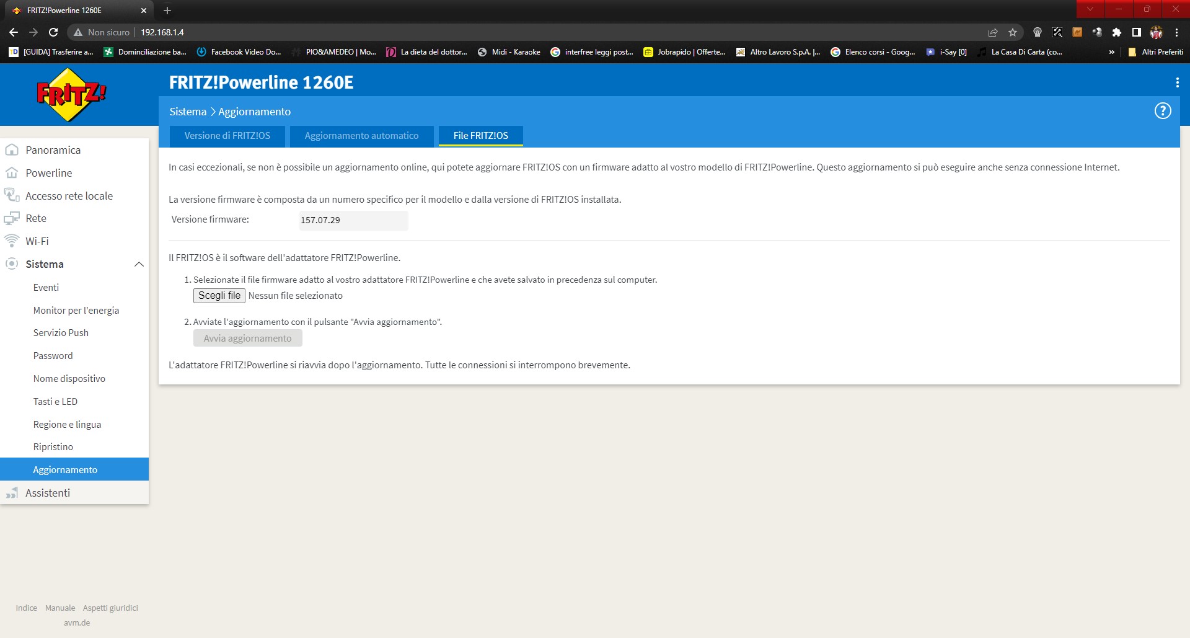Click the Sistema gear icon

[12, 264]
